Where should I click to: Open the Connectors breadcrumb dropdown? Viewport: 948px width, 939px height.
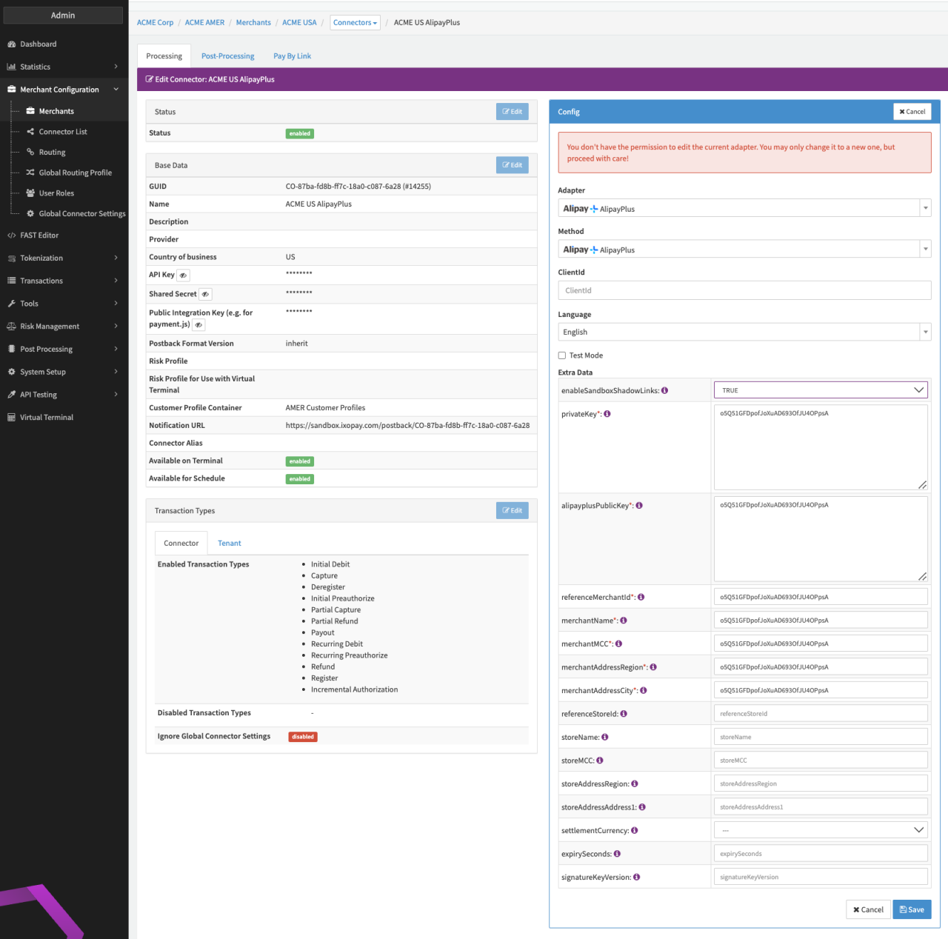coord(355,23)
